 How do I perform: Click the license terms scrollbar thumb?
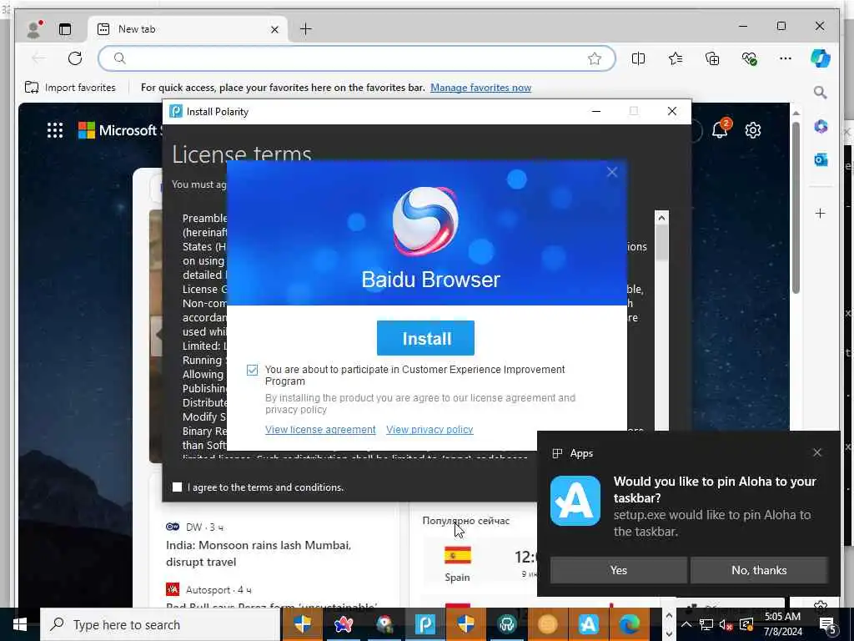[x=661, y=243]
